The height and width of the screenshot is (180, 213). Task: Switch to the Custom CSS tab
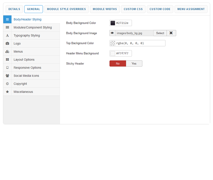click(133, 9)
